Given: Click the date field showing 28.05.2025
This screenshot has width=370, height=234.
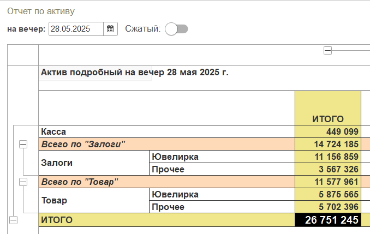Looking at the screenshot, I should 76,29.
